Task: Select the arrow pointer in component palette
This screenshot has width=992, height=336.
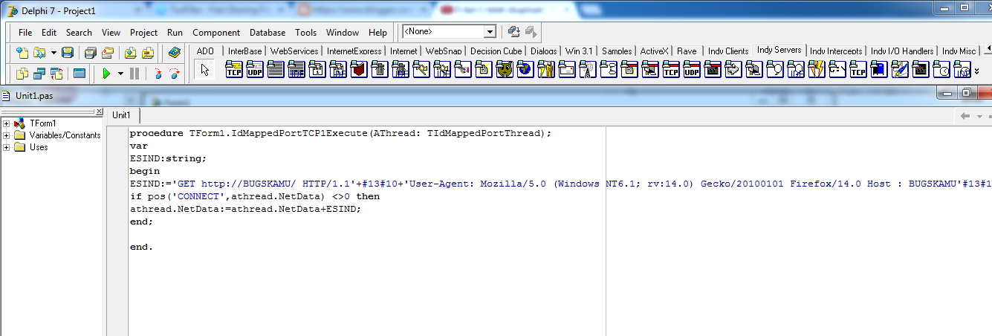Action: click(x=206, y=71)
